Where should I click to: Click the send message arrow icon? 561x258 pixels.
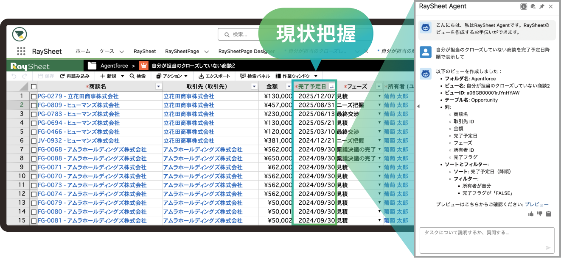[x=548, y=248]
